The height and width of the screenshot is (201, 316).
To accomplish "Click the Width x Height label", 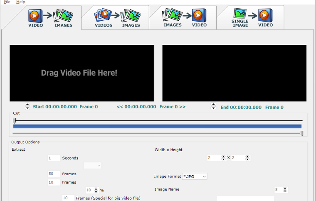I will point(168,150).
